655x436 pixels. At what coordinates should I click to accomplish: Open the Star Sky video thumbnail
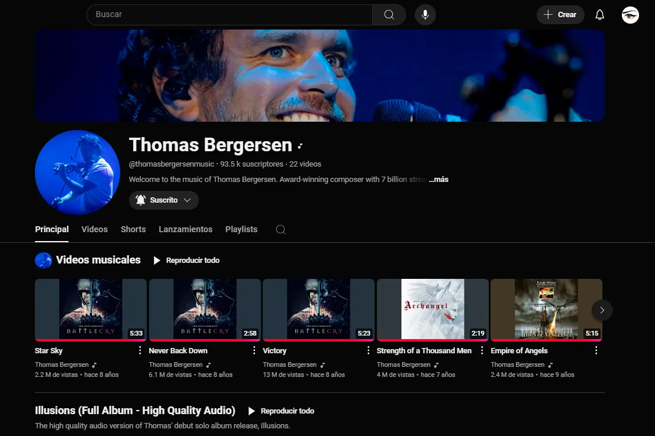click(91, 309)
